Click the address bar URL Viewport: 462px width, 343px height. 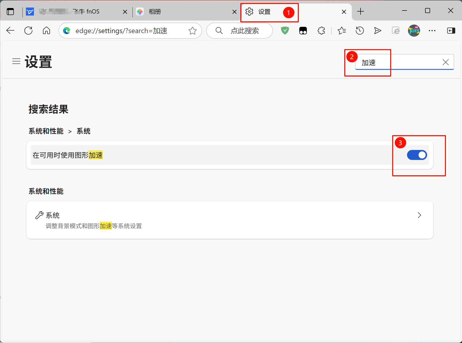coord(122,31)
